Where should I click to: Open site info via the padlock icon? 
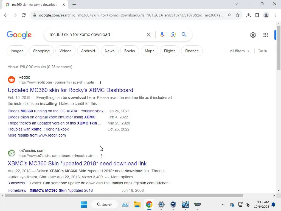pyautogui.click(x=35, y=15)
